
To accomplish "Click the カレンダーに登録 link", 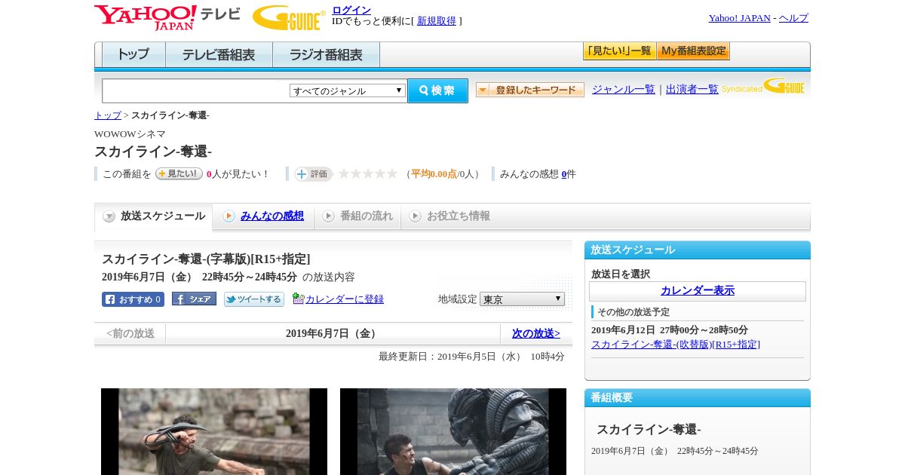I will (x=345, y=299).
